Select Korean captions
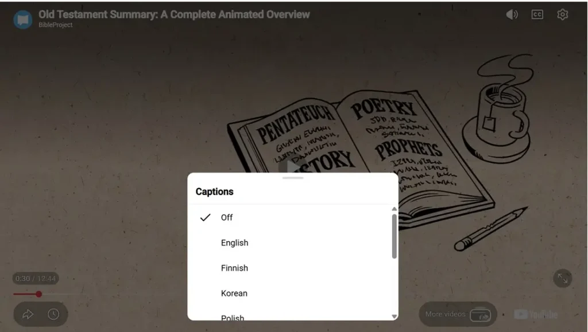 (289, 293)
